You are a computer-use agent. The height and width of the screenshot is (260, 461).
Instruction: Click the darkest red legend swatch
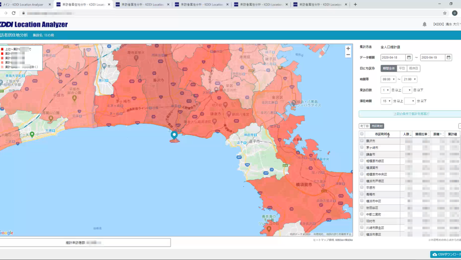click(2, 49)
